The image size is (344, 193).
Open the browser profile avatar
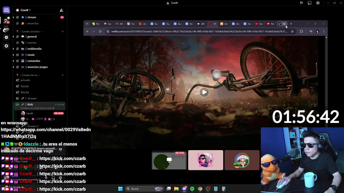(x=317, y=31)
